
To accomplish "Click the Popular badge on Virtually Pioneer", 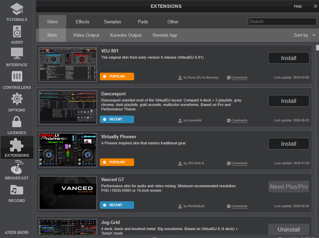I will click(x=117, y=162).
